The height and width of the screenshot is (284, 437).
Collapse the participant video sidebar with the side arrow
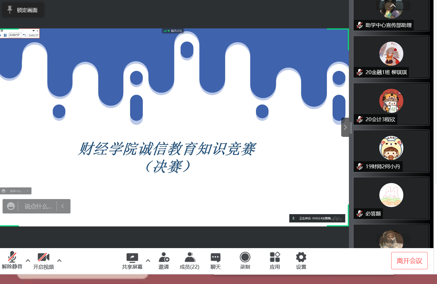point(345,127)
